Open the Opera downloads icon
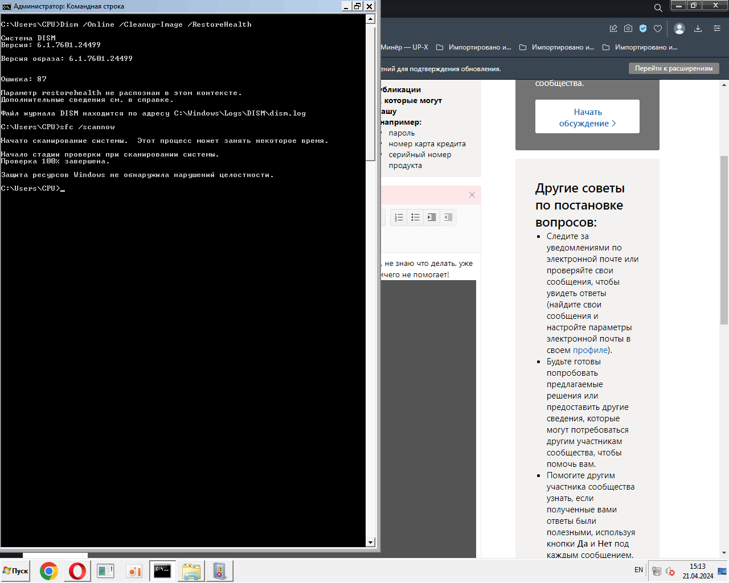The image size is (729, 583). click(698, 28)
